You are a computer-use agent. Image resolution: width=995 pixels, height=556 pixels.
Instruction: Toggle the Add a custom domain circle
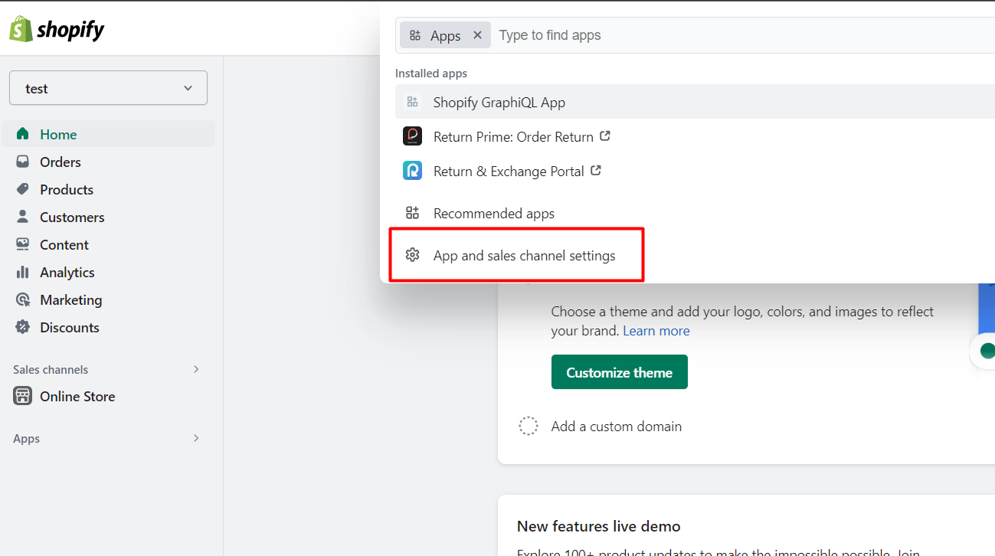[x=529, y=427]
